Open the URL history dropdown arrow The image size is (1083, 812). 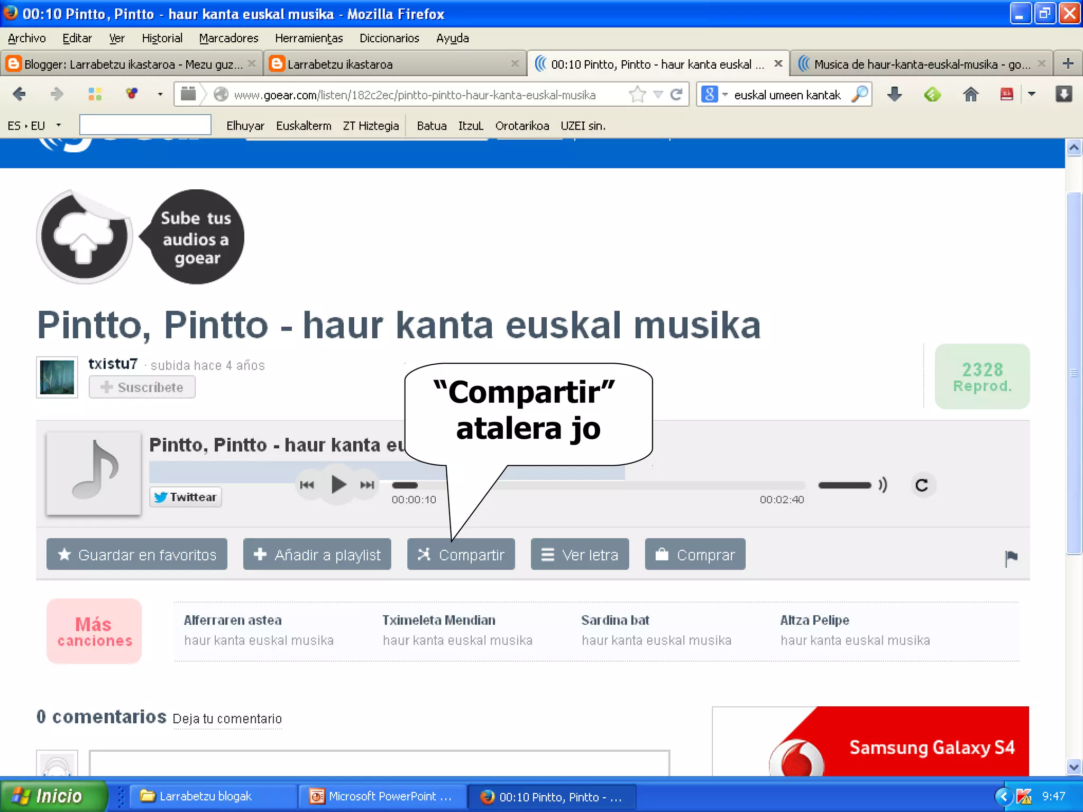(x=658, y=95)
